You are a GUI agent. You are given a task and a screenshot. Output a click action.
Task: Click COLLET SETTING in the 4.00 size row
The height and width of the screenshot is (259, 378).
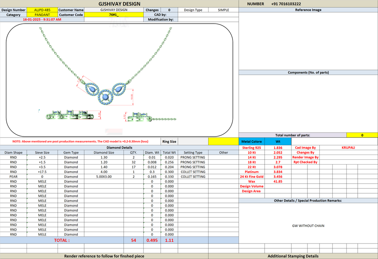tap(193, 172)
